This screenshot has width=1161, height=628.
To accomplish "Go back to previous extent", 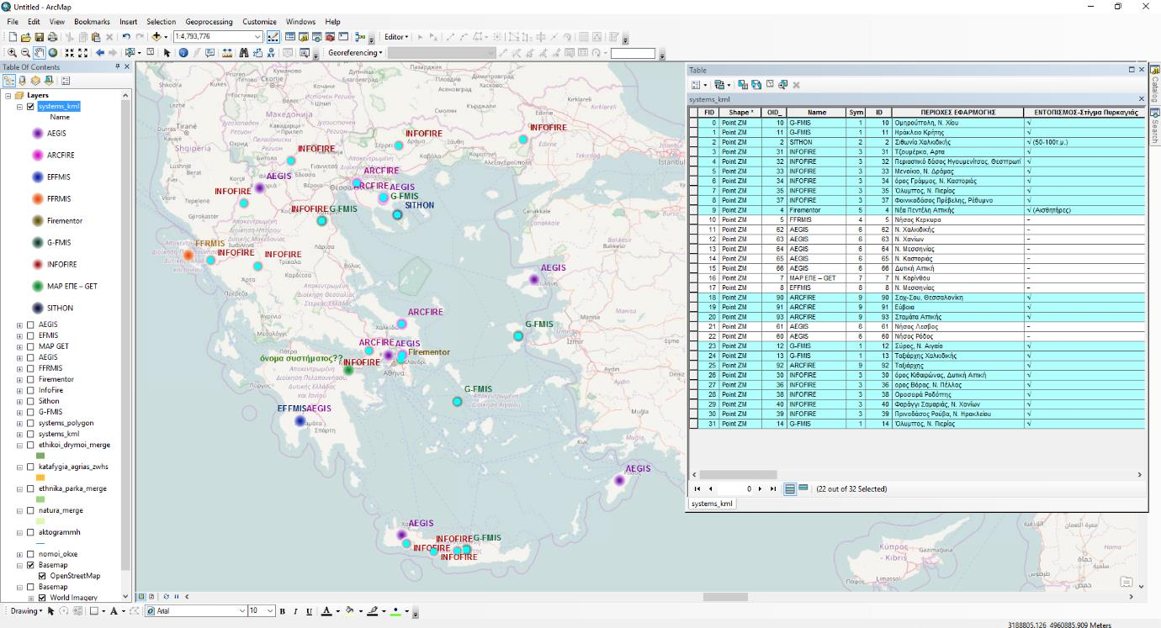I will pyautogui.click(x=100, y=52).
